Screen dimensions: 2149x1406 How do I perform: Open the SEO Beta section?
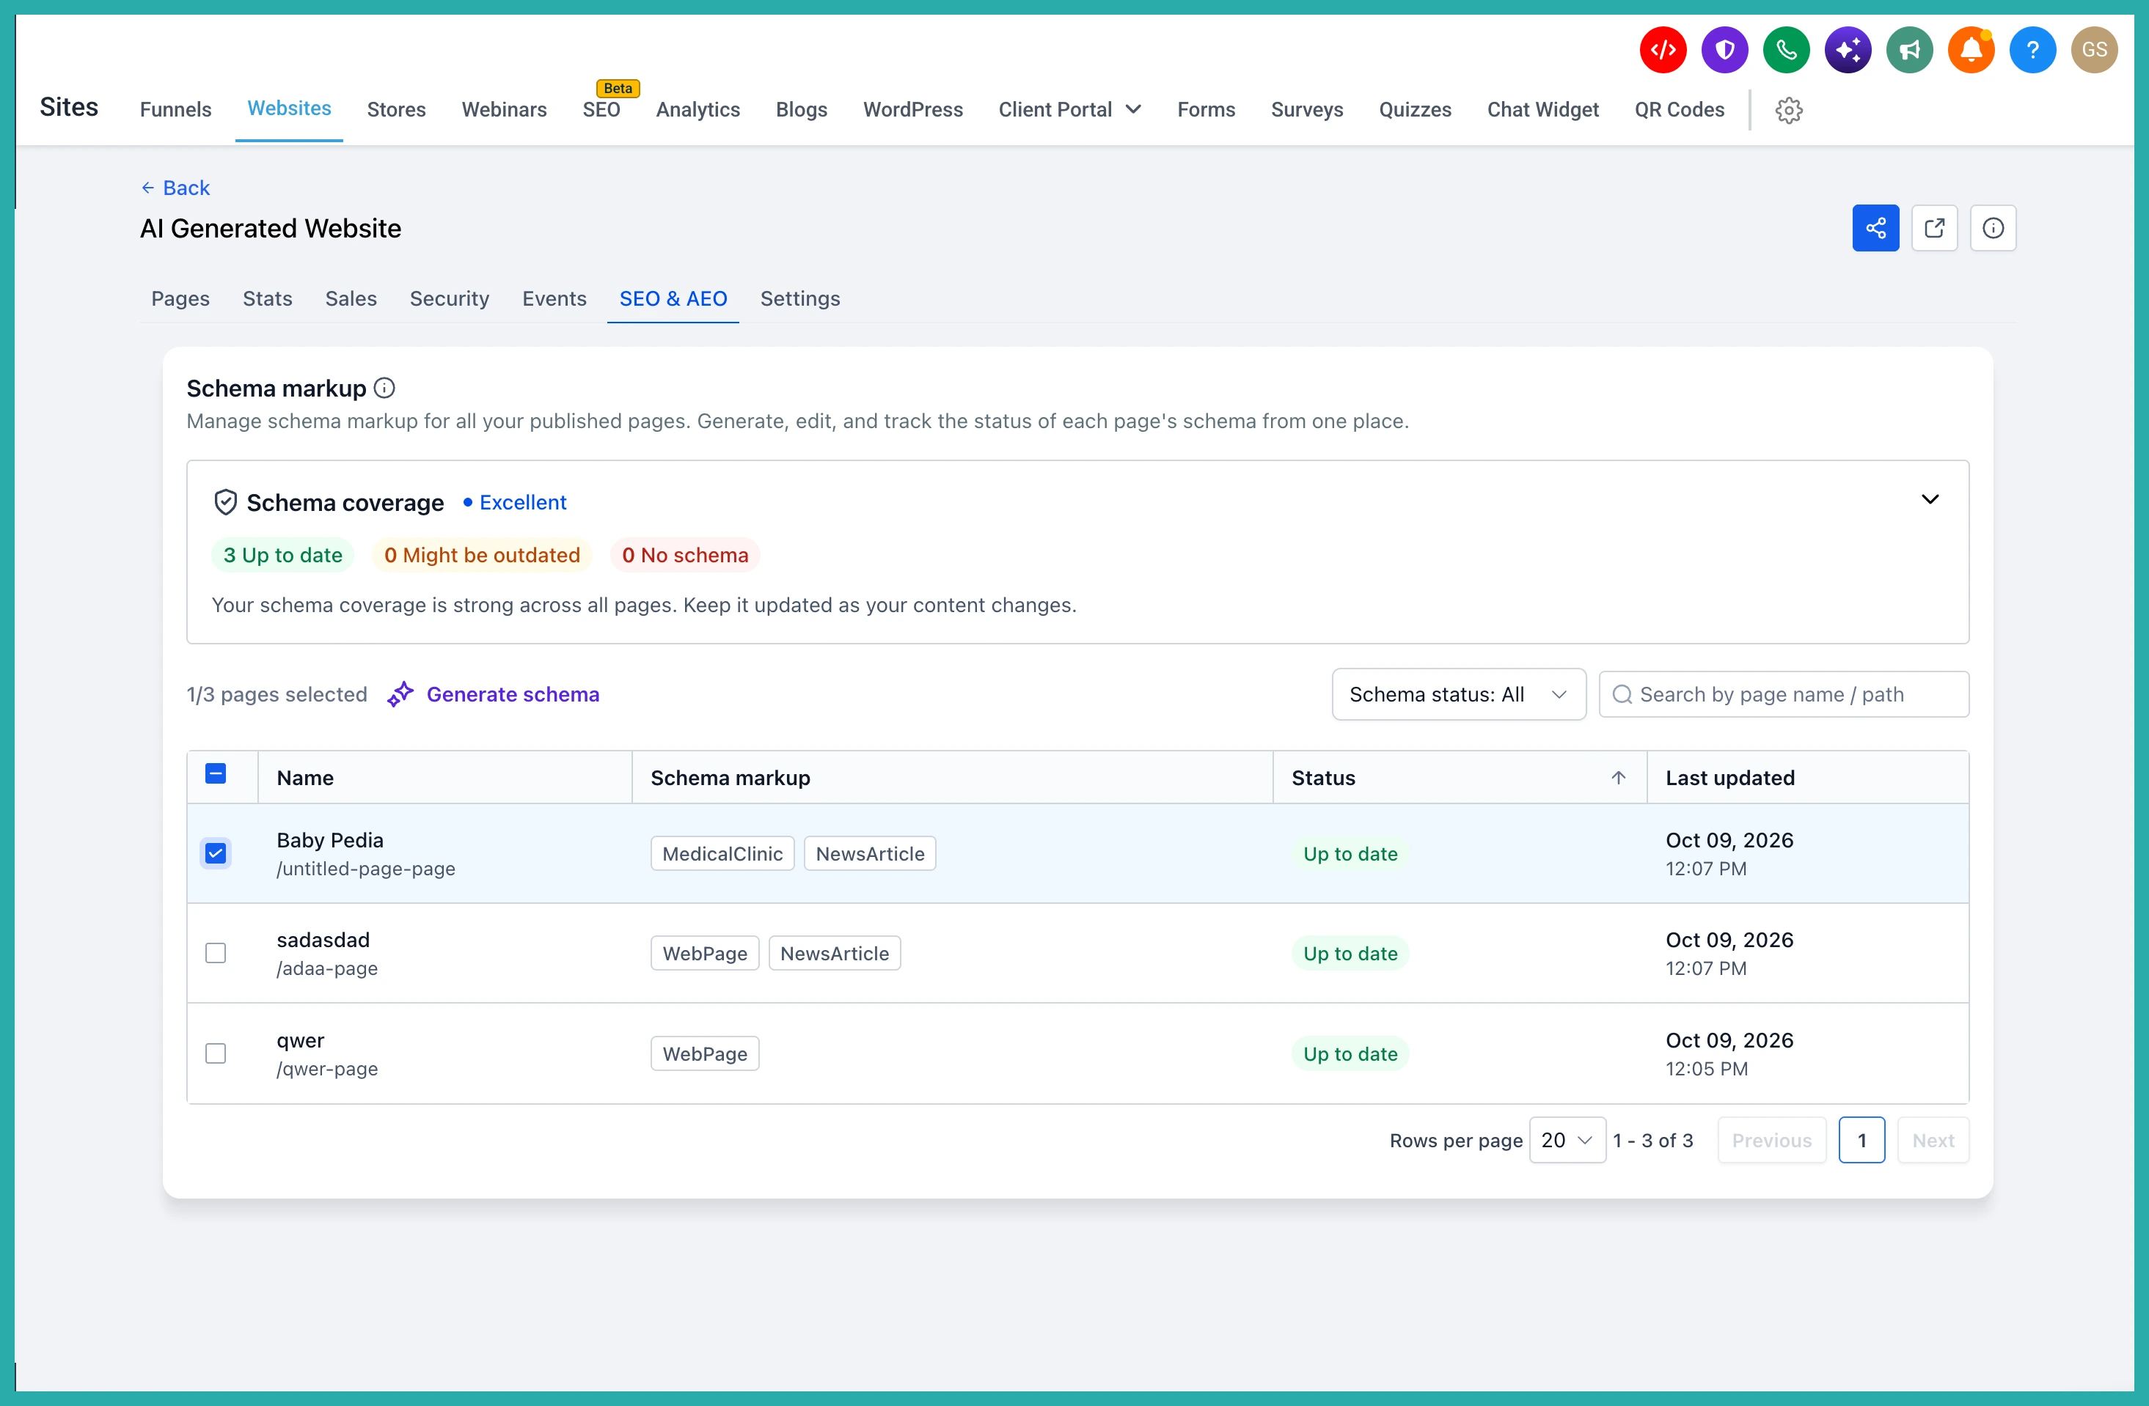pyautogui.click(x=601, y=109)
